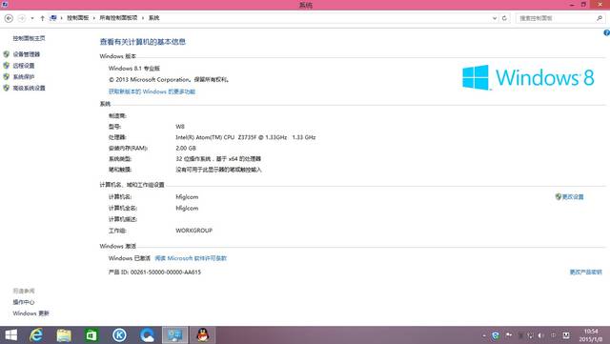Screen dimensions: 610x344
Task: Open 高级系统设置 (Advanced system settings) link
Action: (30, 88)
